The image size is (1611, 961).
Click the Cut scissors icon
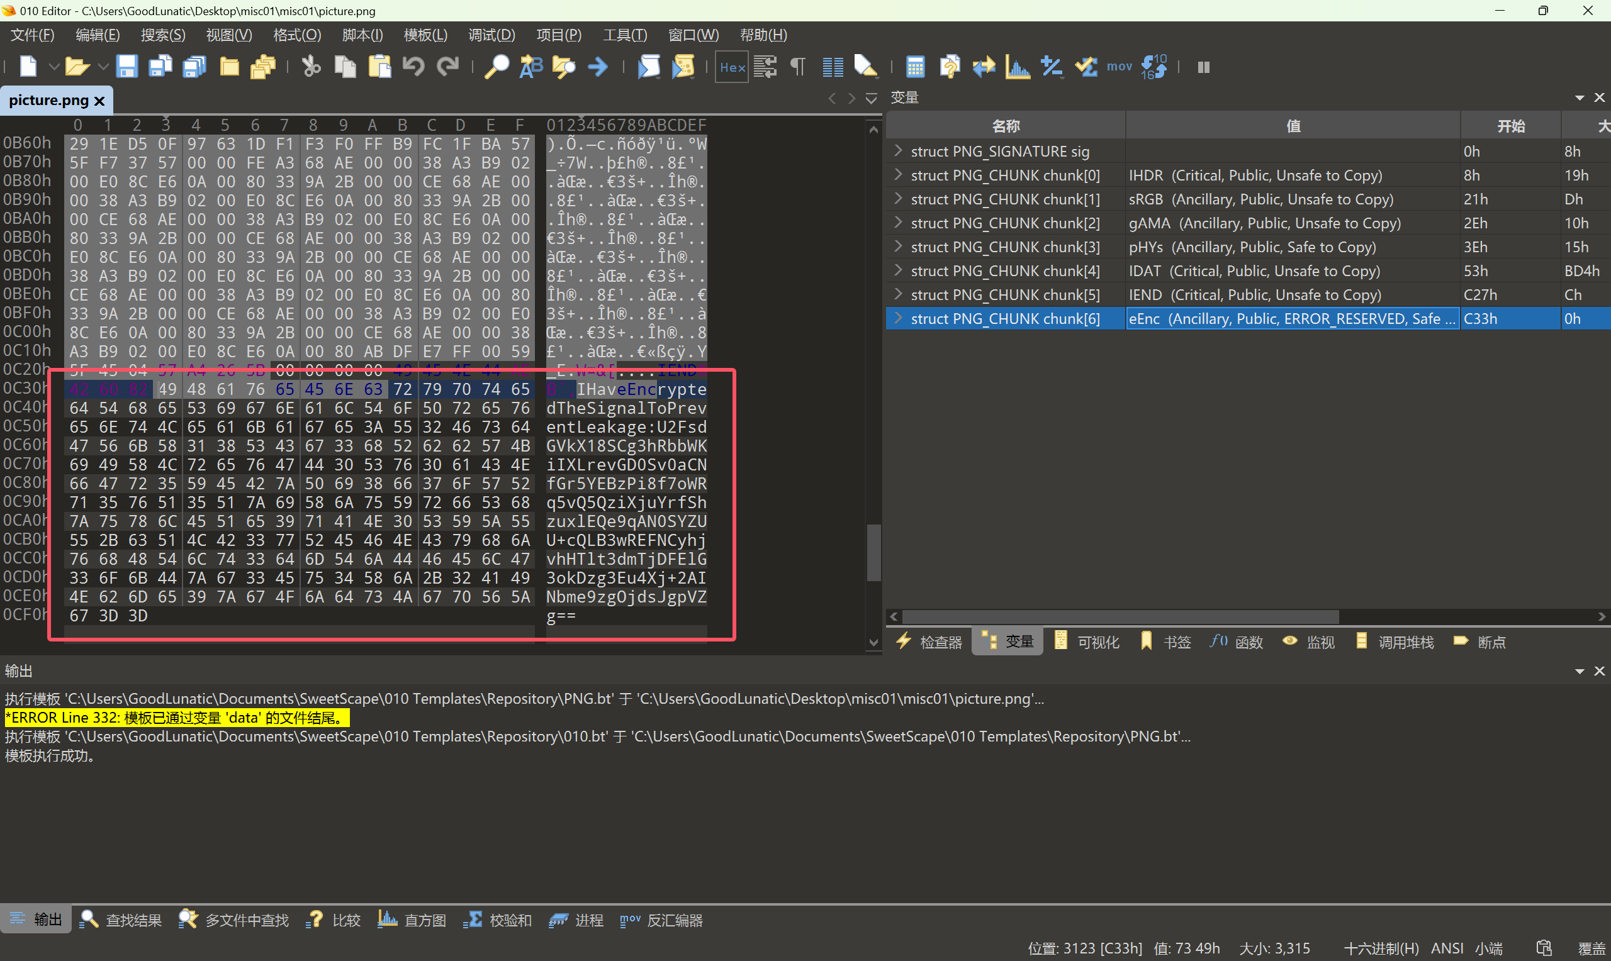(311, 67)
